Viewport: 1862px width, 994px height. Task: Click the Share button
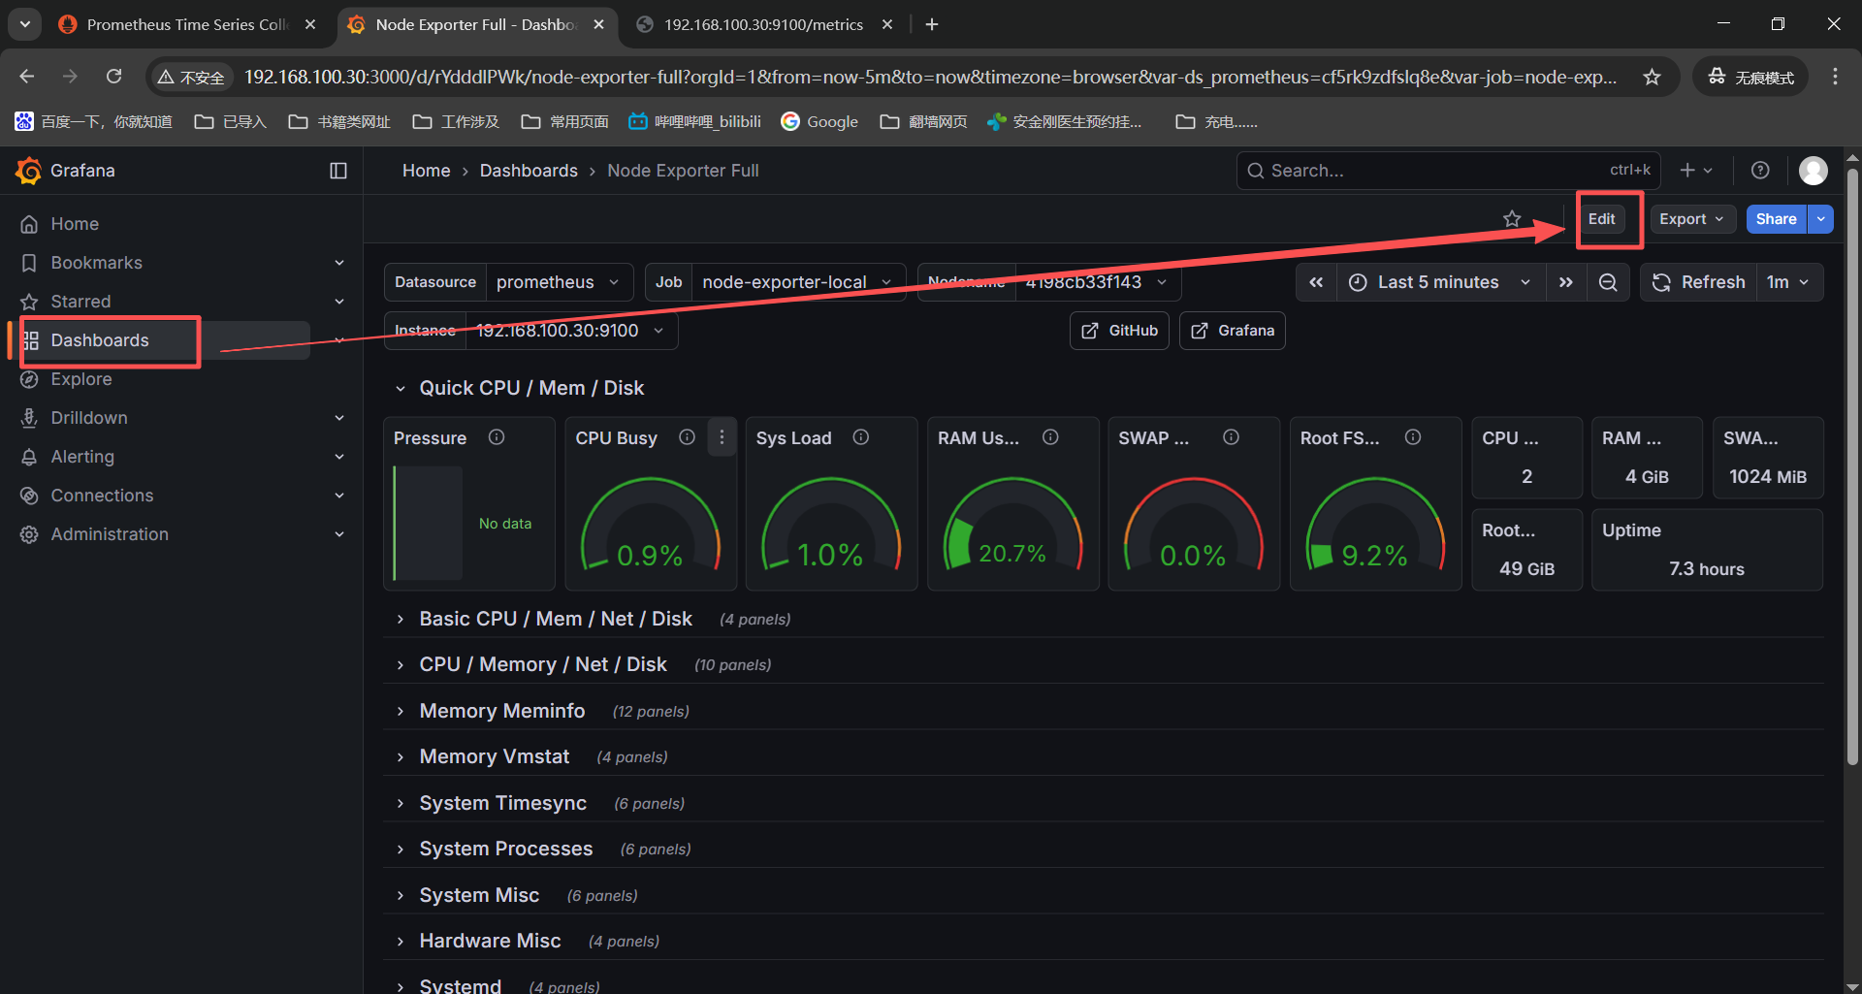click(1776, 219)
